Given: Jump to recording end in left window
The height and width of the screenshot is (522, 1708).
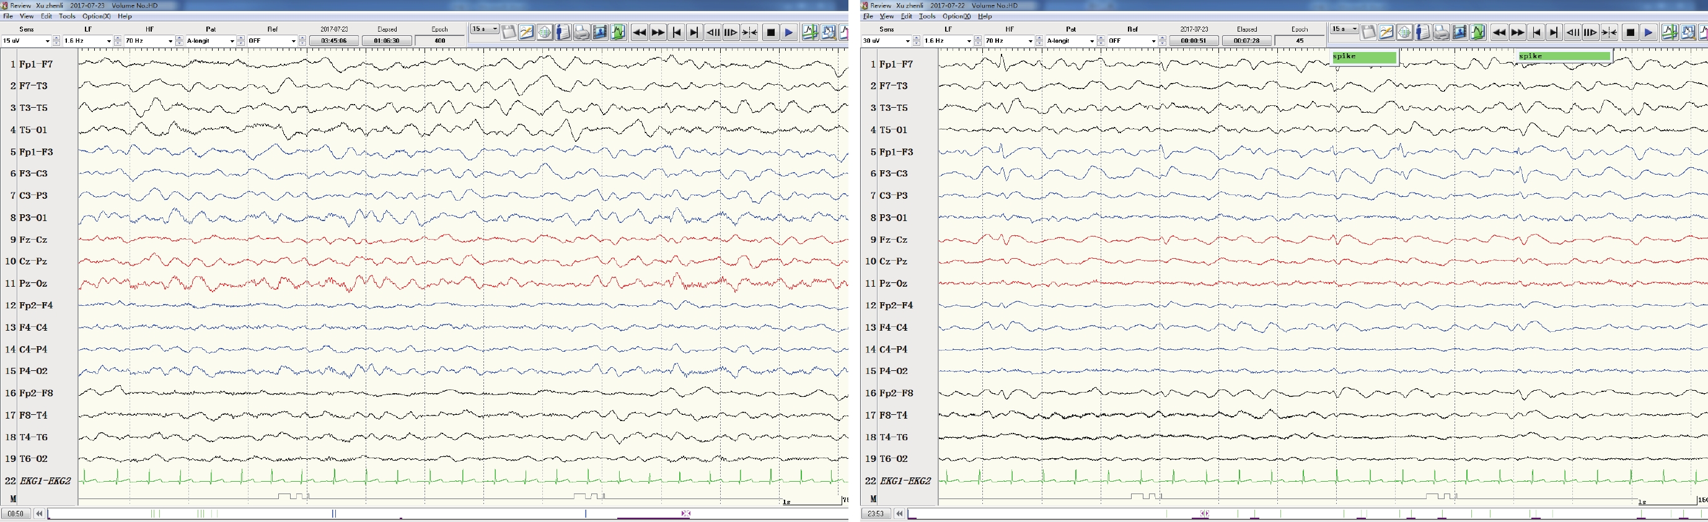Looking at the screenshot, I should point(693,32).
